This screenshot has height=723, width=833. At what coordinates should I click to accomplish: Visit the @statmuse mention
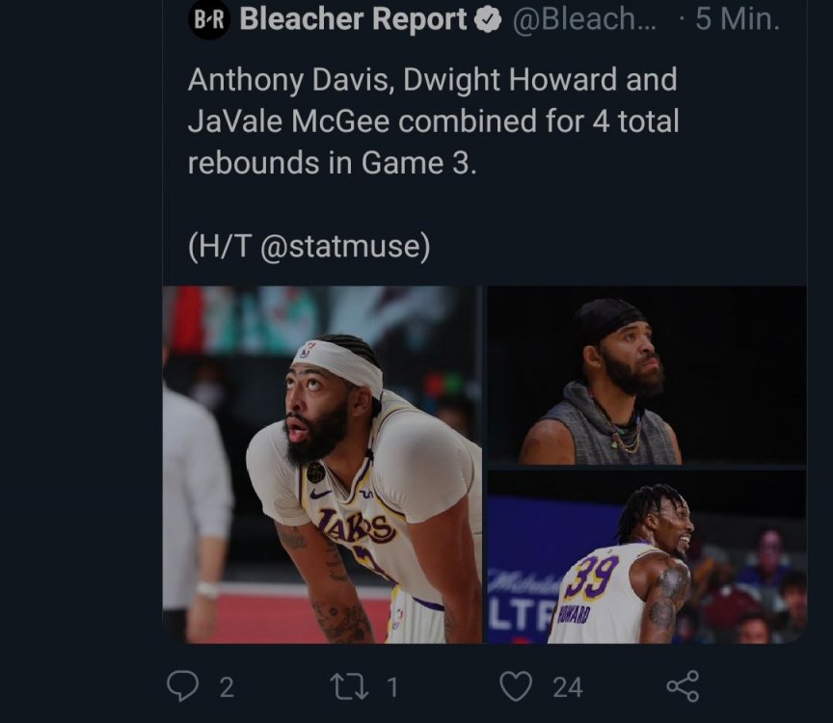coord(344,247)
